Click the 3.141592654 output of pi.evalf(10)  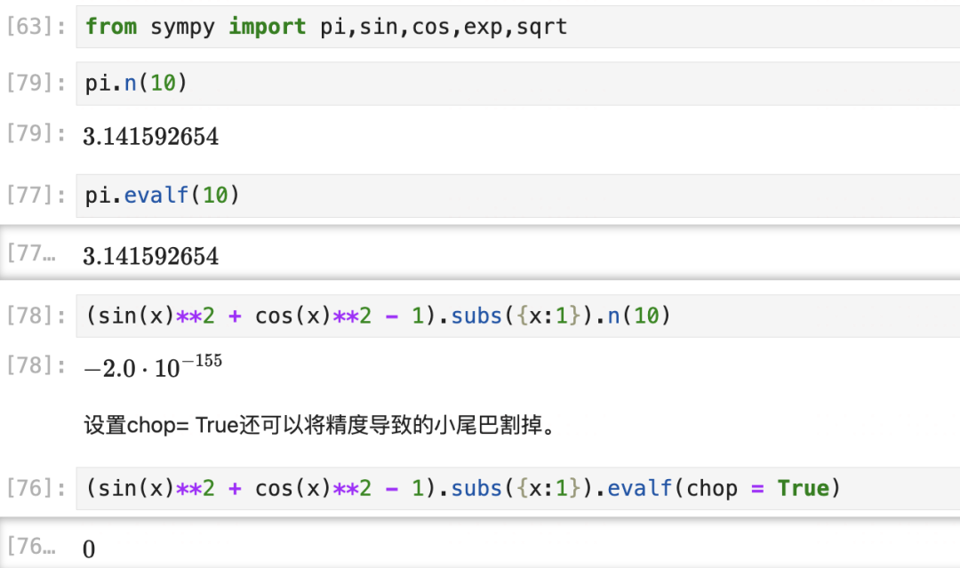point(150,257)
